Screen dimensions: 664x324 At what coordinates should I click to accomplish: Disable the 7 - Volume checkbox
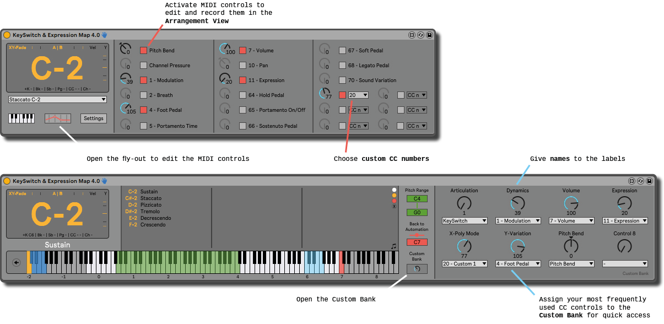(242, 51)
